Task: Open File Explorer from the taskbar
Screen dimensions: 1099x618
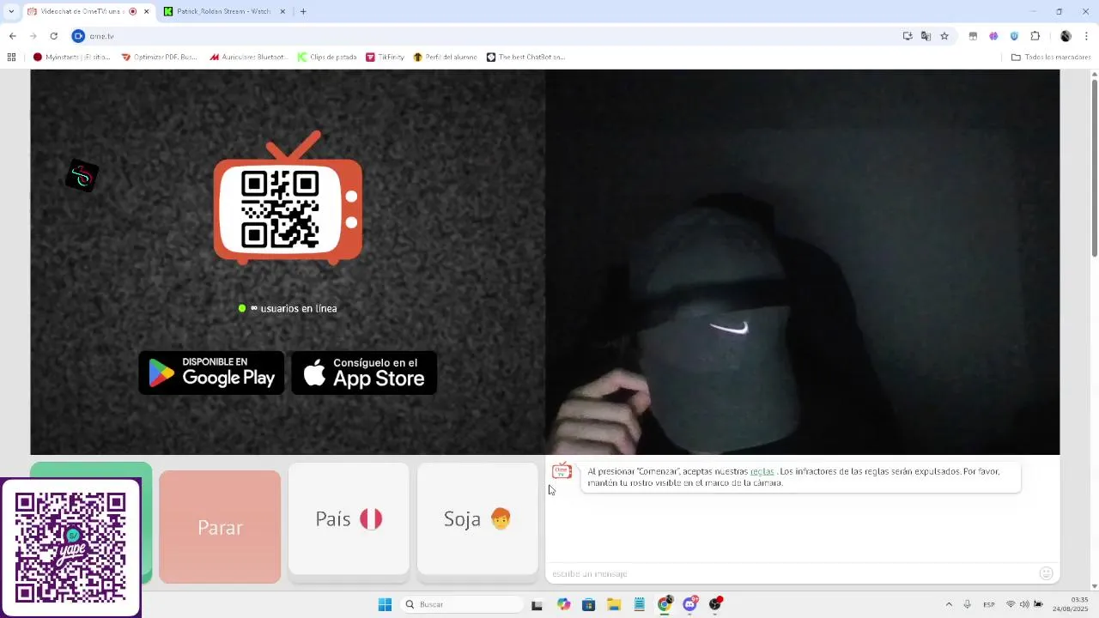Action: click(x=614, y=604)
